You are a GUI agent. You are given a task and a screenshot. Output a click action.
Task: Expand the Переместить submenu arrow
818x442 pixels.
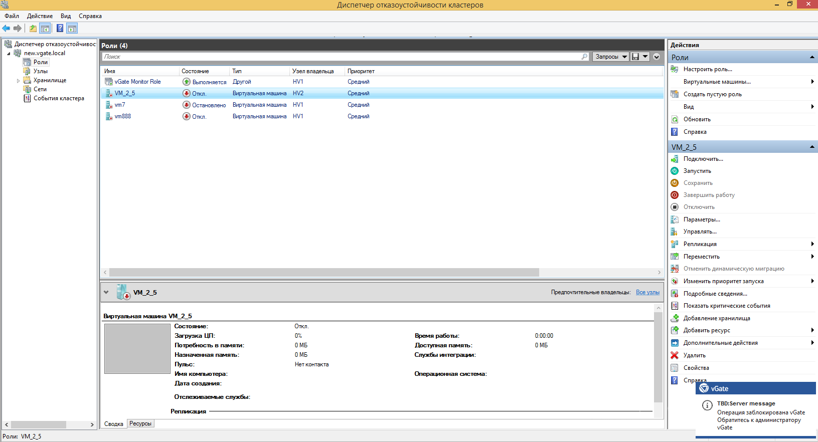(x=812, y=257)
